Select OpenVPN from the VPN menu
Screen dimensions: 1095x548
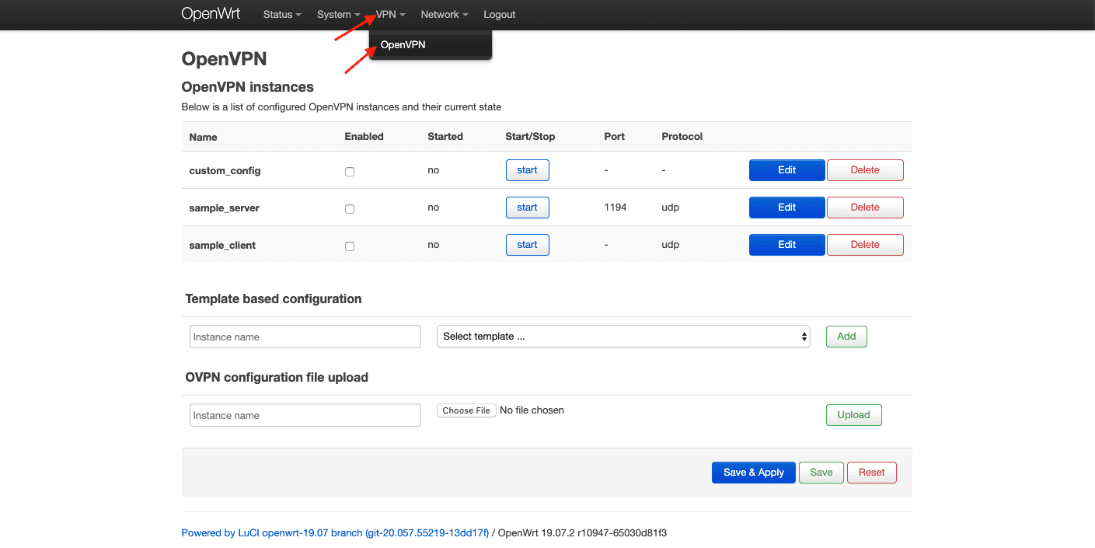pos(403,45)
